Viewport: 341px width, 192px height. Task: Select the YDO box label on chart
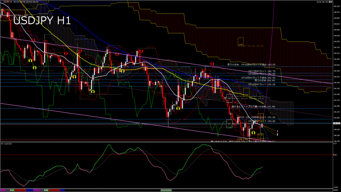tap(229, 98)
